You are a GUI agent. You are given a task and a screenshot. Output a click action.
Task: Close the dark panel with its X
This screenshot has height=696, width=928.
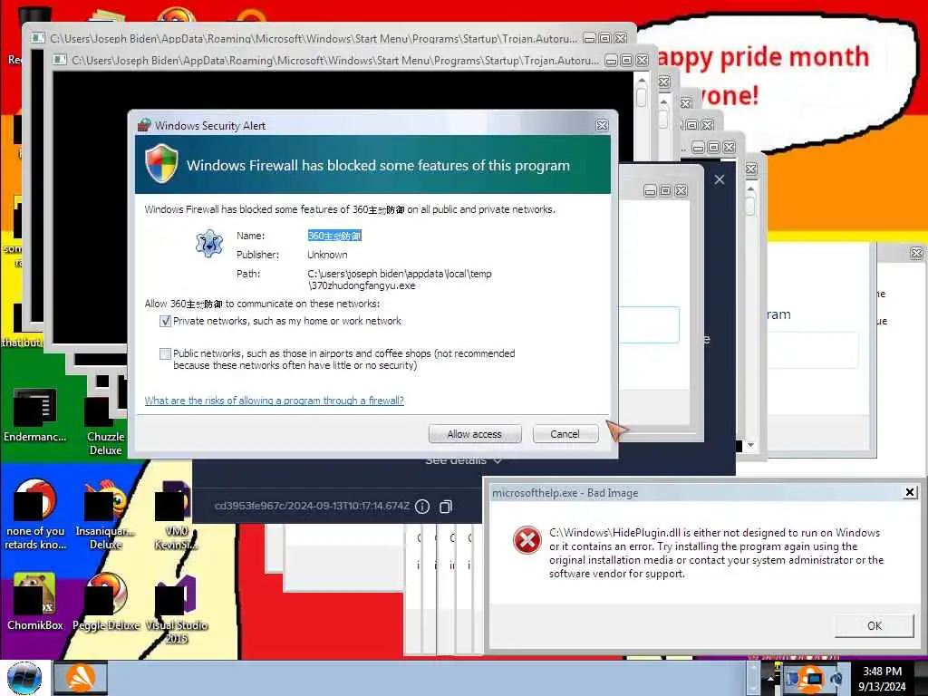click(719, 179)
